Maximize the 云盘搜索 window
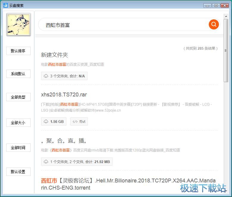The height and width of the screenshot is (197, 232). pyautogui.click(x=216, y=5)
